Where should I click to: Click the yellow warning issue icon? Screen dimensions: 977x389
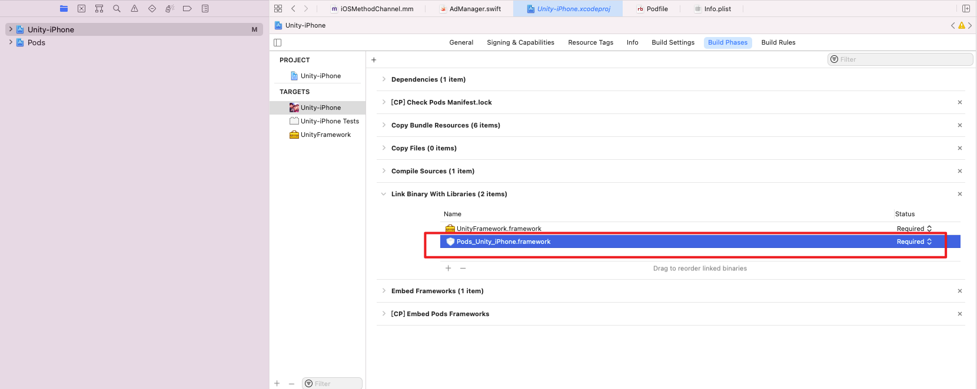pyautogui.click(x=962, y=25)
